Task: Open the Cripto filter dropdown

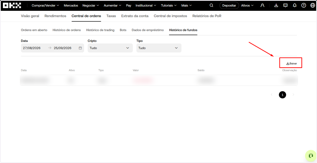Action: coord(110,48)
